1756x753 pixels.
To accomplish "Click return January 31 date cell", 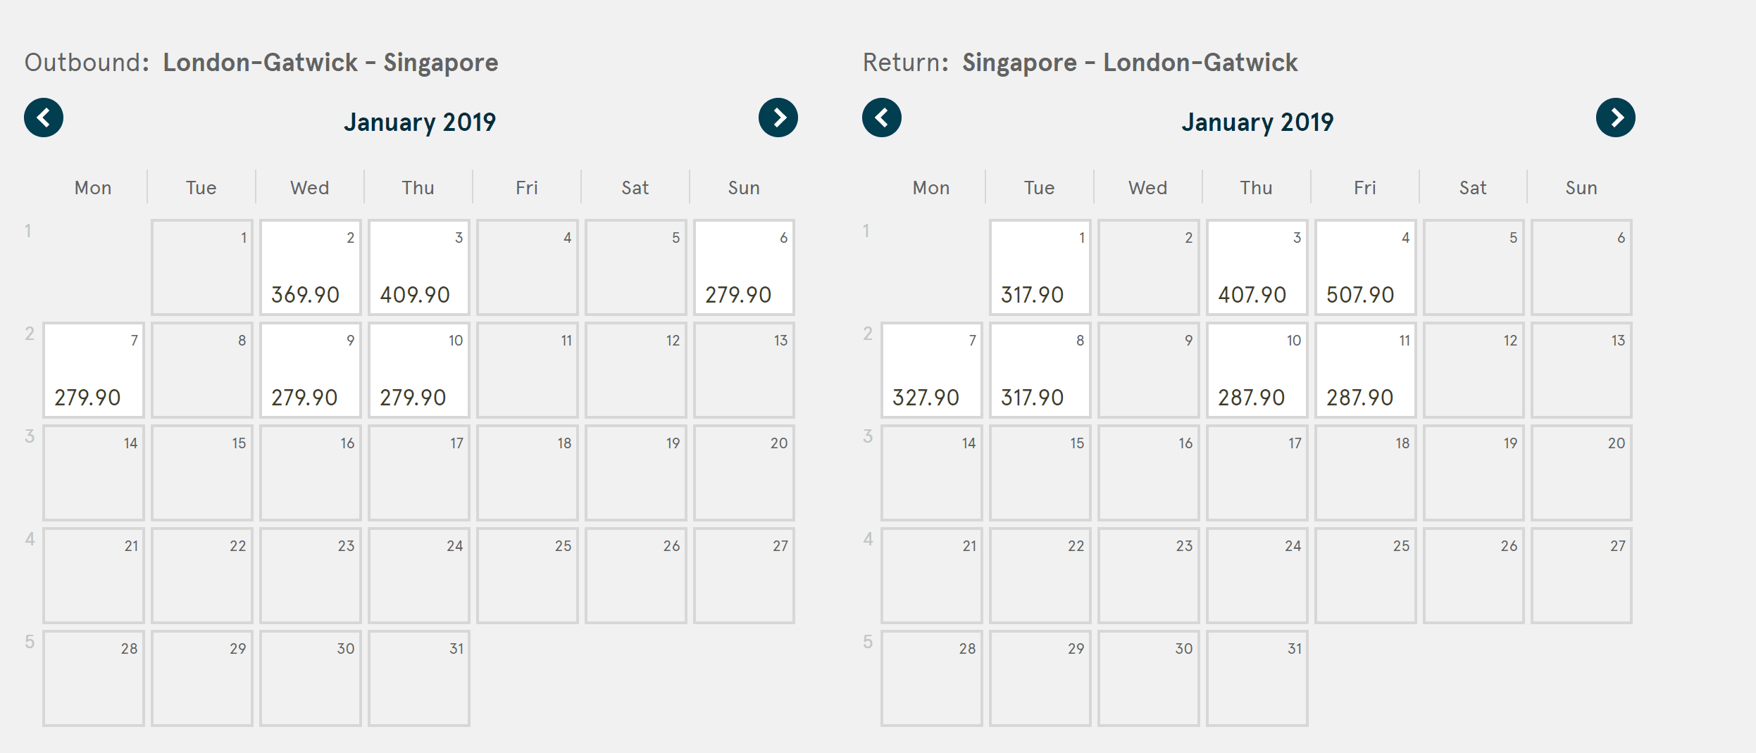I will [x=1257, y=678].
